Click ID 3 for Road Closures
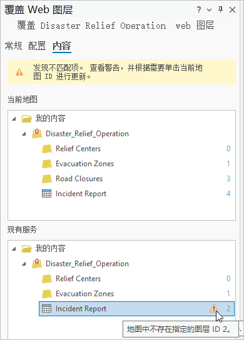Screen dimensions: 244x340 (228, 179)
